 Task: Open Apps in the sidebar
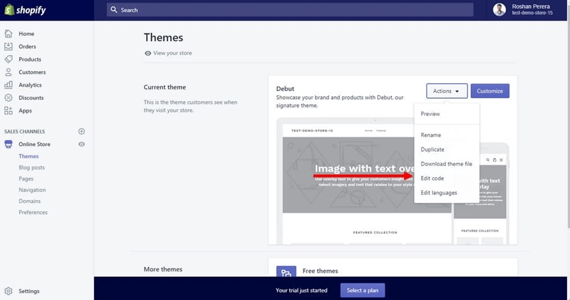(25, 111)
